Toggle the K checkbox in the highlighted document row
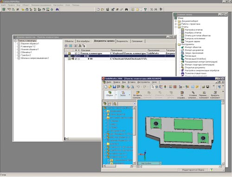Viewport: 232px width, 177px height. (x=79, y=56)
